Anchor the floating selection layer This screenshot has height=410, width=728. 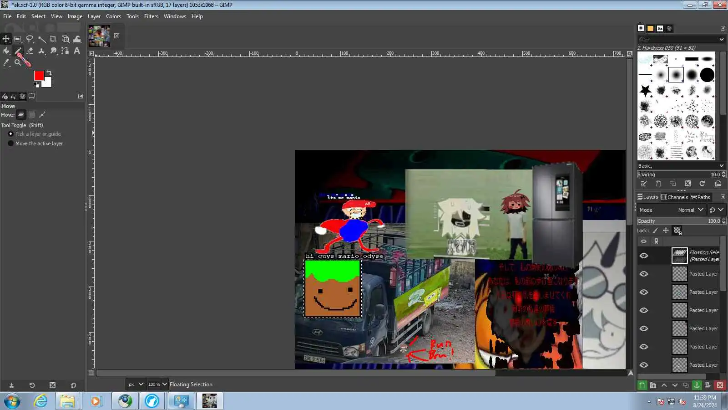pos(697,385)
